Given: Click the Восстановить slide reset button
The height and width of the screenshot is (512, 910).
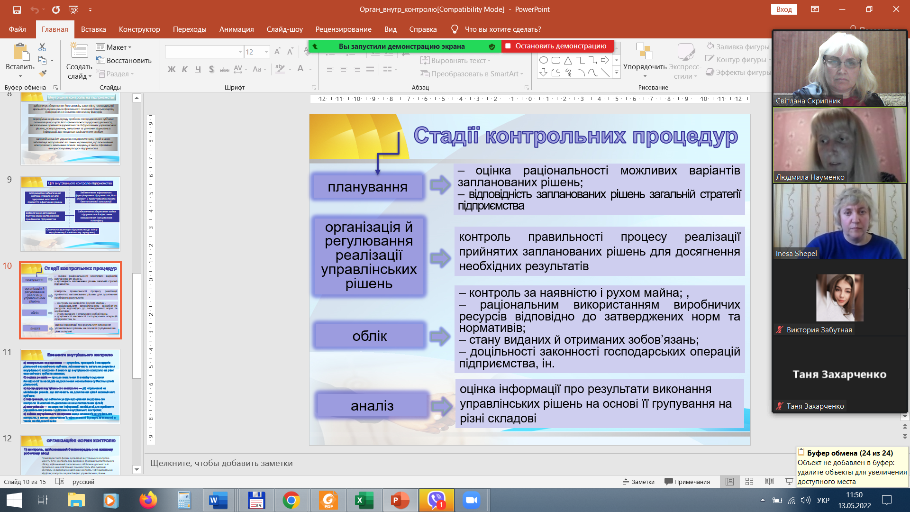Looking at the screenshot, I should click(x=124, y=61).
